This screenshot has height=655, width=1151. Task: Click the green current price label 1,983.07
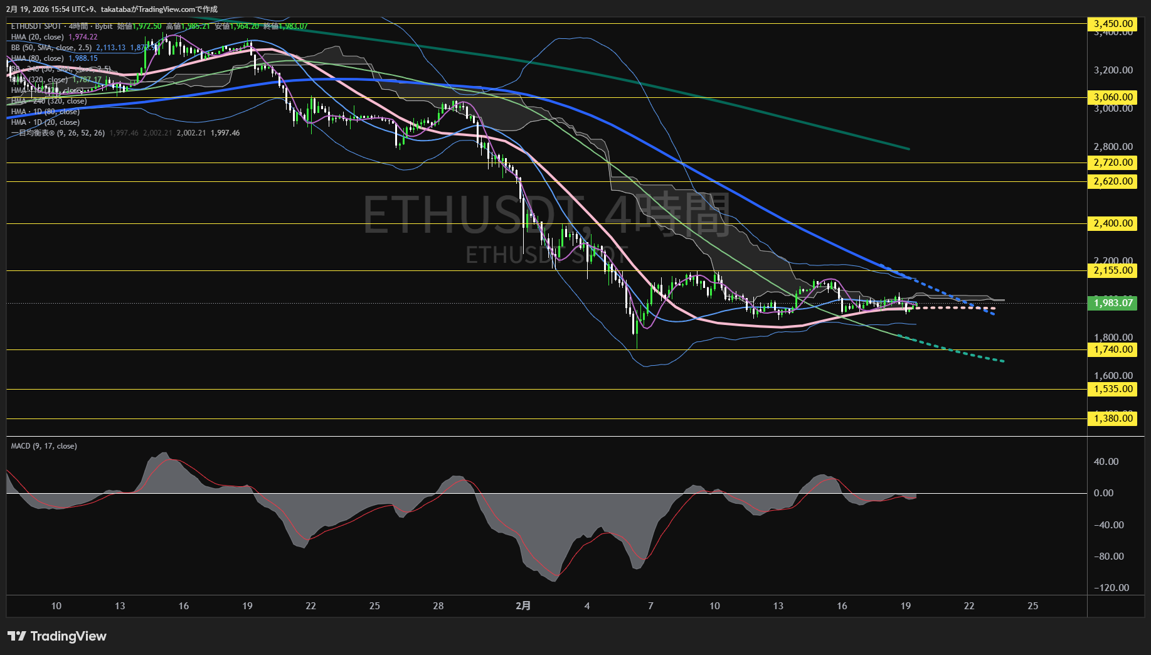1113,303
